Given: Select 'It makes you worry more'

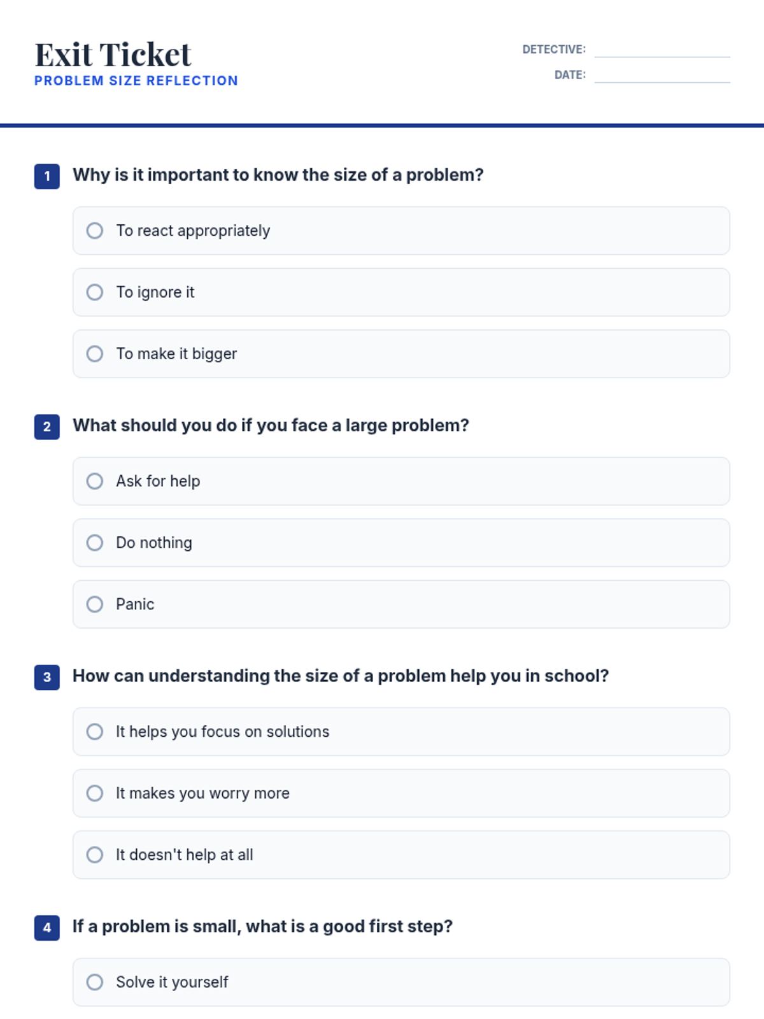Looking at the screenshot, I should coord(95,793).
